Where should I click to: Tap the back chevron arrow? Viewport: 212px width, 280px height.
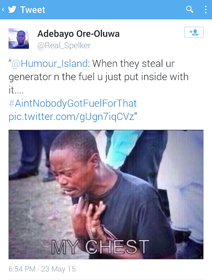tap(3, 9)
